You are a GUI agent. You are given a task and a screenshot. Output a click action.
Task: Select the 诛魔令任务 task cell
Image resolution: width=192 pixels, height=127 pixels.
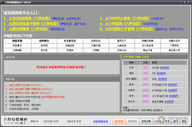[x=174, y=41]
